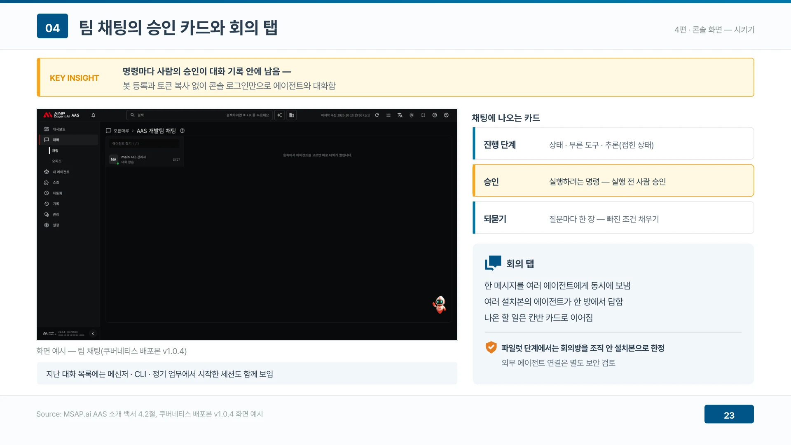791x445 pixels.
Task: Open 설정 settings in the sidebar
Action: click(68, 225)
